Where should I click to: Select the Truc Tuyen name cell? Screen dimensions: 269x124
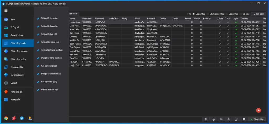point(75,47)
